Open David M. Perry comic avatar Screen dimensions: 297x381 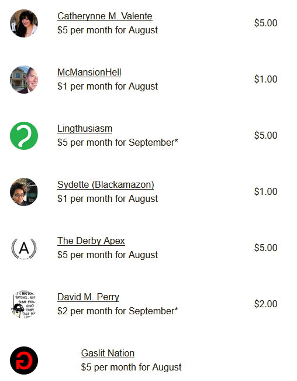[24, 304]
